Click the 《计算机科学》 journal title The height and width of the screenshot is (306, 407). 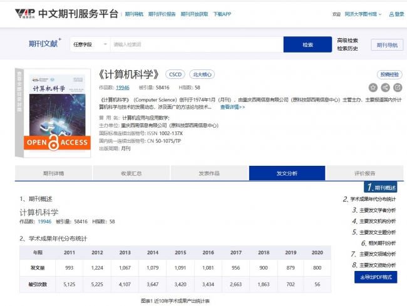[129, 74]
